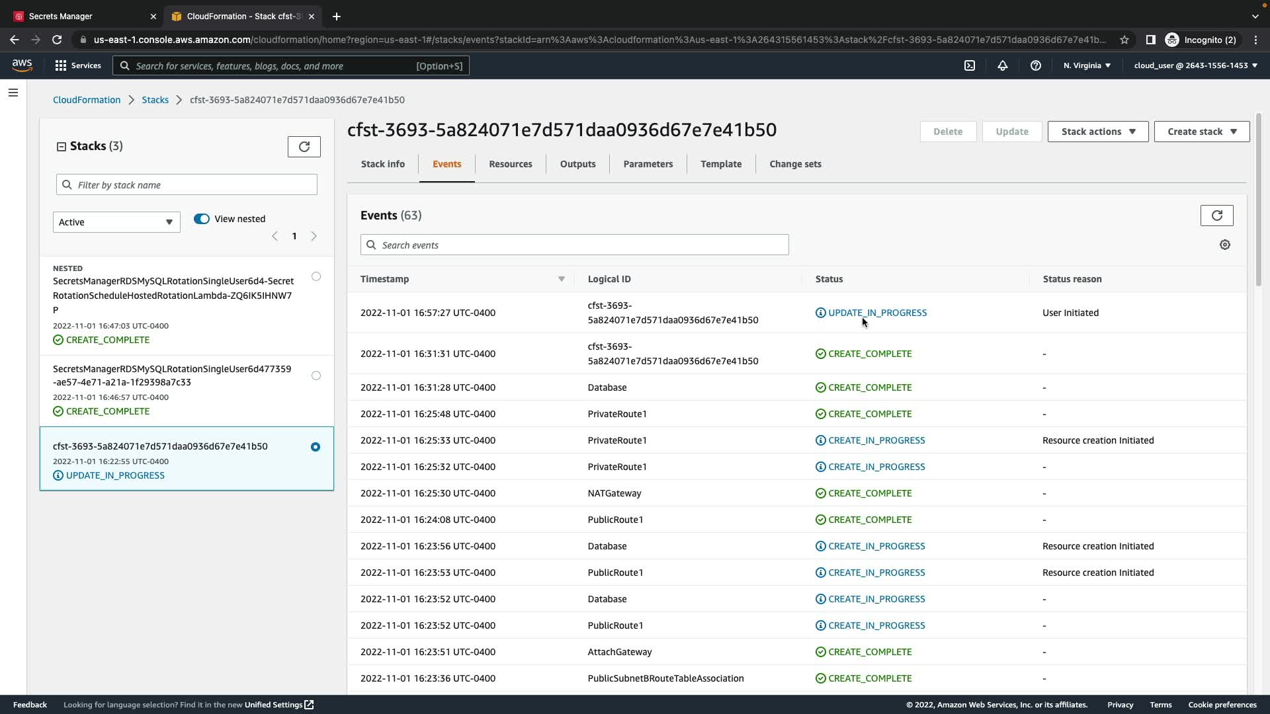Switch to the Resources tab
The width and height of the screenshot is (1270, 714).
point(510,164)
